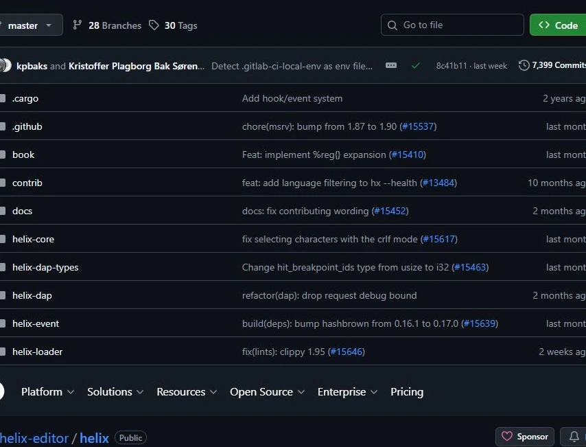Click the Sponsor button

tap(525, 437)
